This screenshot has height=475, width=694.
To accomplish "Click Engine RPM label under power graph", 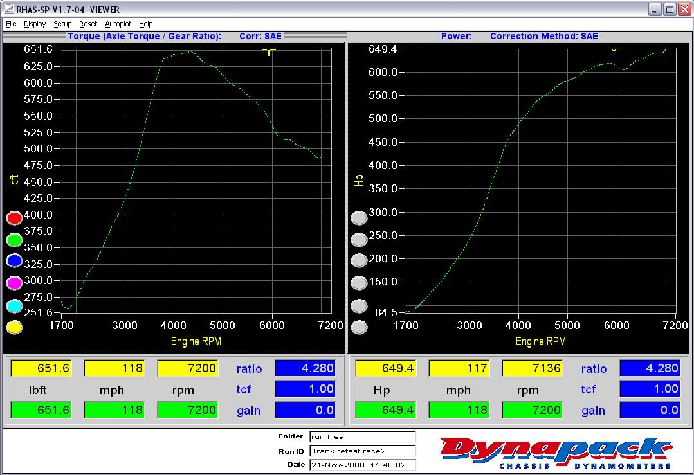I will 540,341.
